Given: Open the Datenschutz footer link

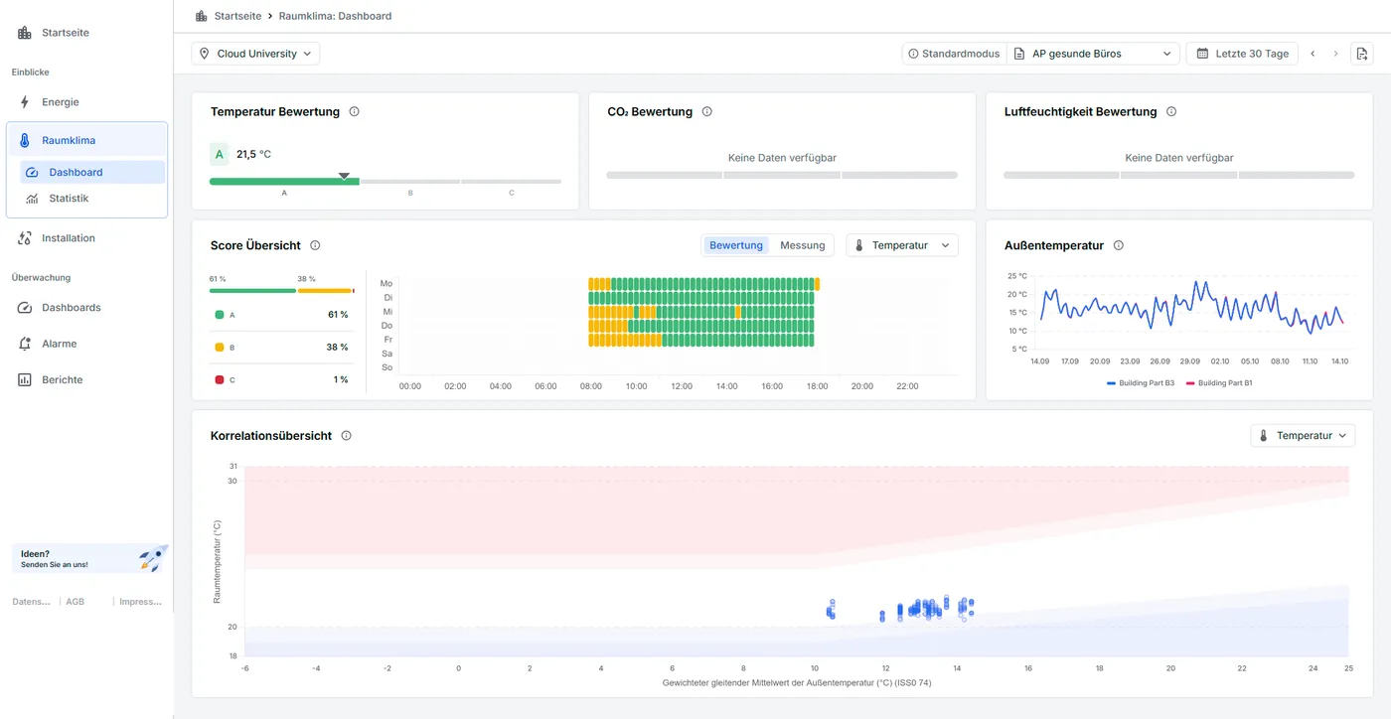Looking at the screenshot, I should (31, 602).
